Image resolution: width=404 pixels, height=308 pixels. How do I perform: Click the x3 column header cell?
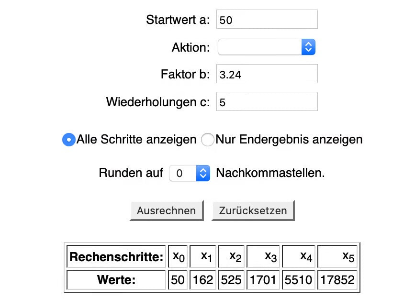pos(263,257)
